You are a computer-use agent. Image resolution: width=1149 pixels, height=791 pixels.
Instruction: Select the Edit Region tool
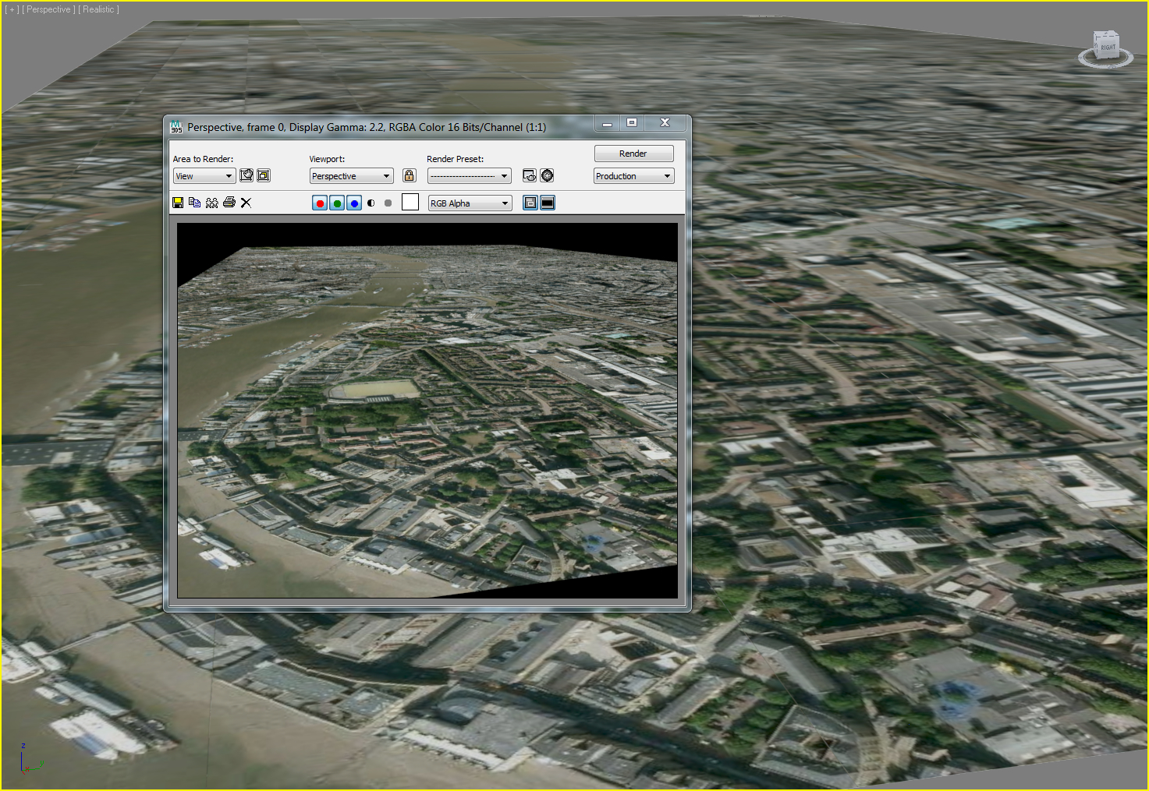[x=246, y=175]
